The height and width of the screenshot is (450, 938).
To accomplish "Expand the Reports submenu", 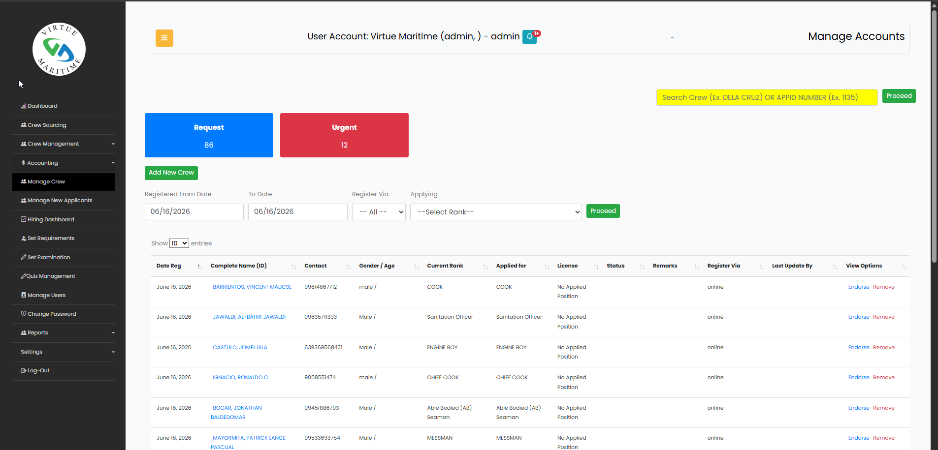I will 64,333.
